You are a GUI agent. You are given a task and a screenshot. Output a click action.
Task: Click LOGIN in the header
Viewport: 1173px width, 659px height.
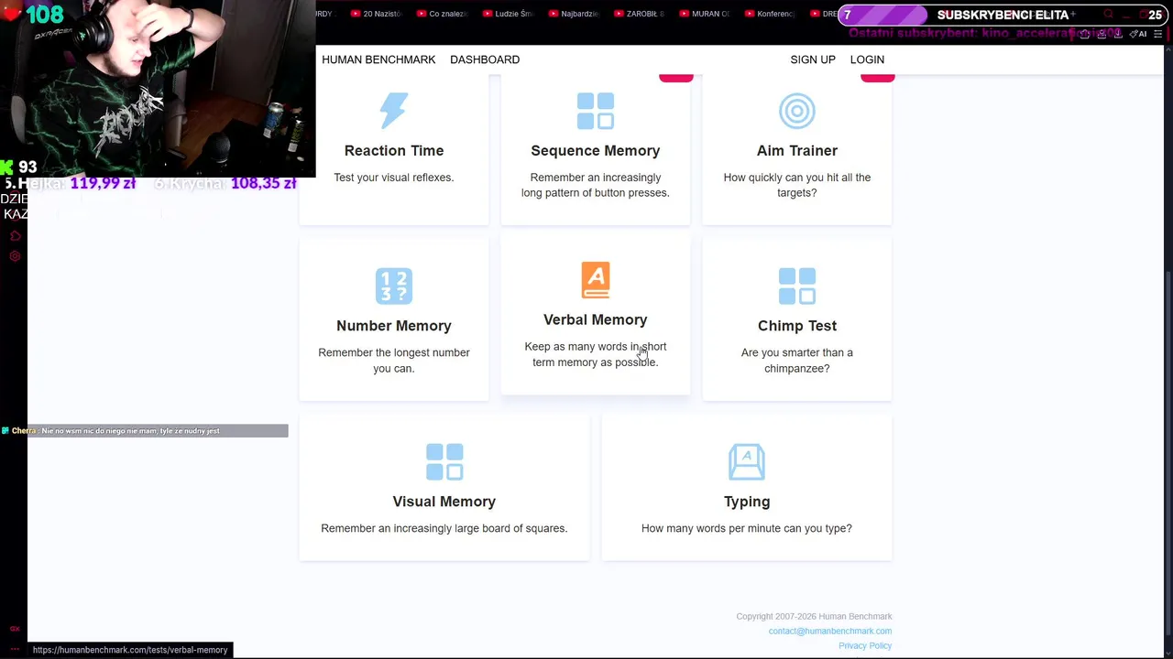(867, 59)
